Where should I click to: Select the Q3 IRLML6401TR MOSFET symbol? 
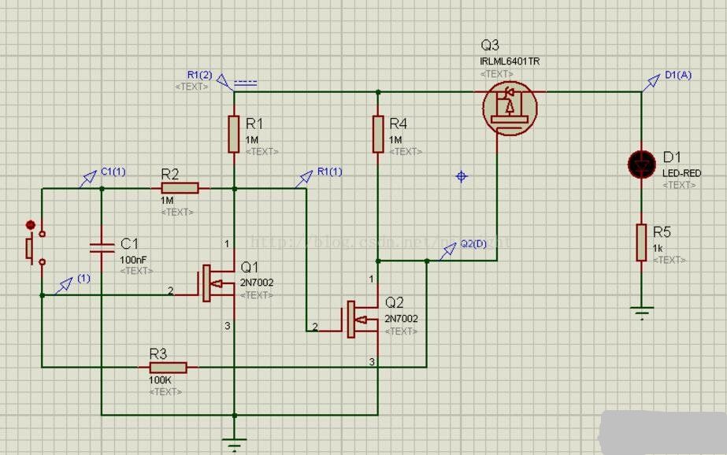(x=510, y=108)
